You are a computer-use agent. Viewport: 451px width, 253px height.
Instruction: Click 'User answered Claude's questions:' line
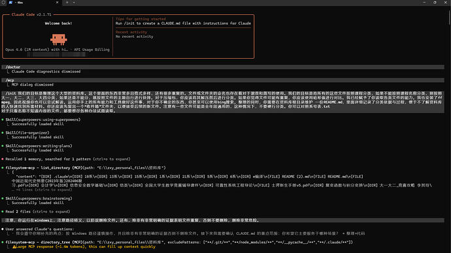point(39,229)
